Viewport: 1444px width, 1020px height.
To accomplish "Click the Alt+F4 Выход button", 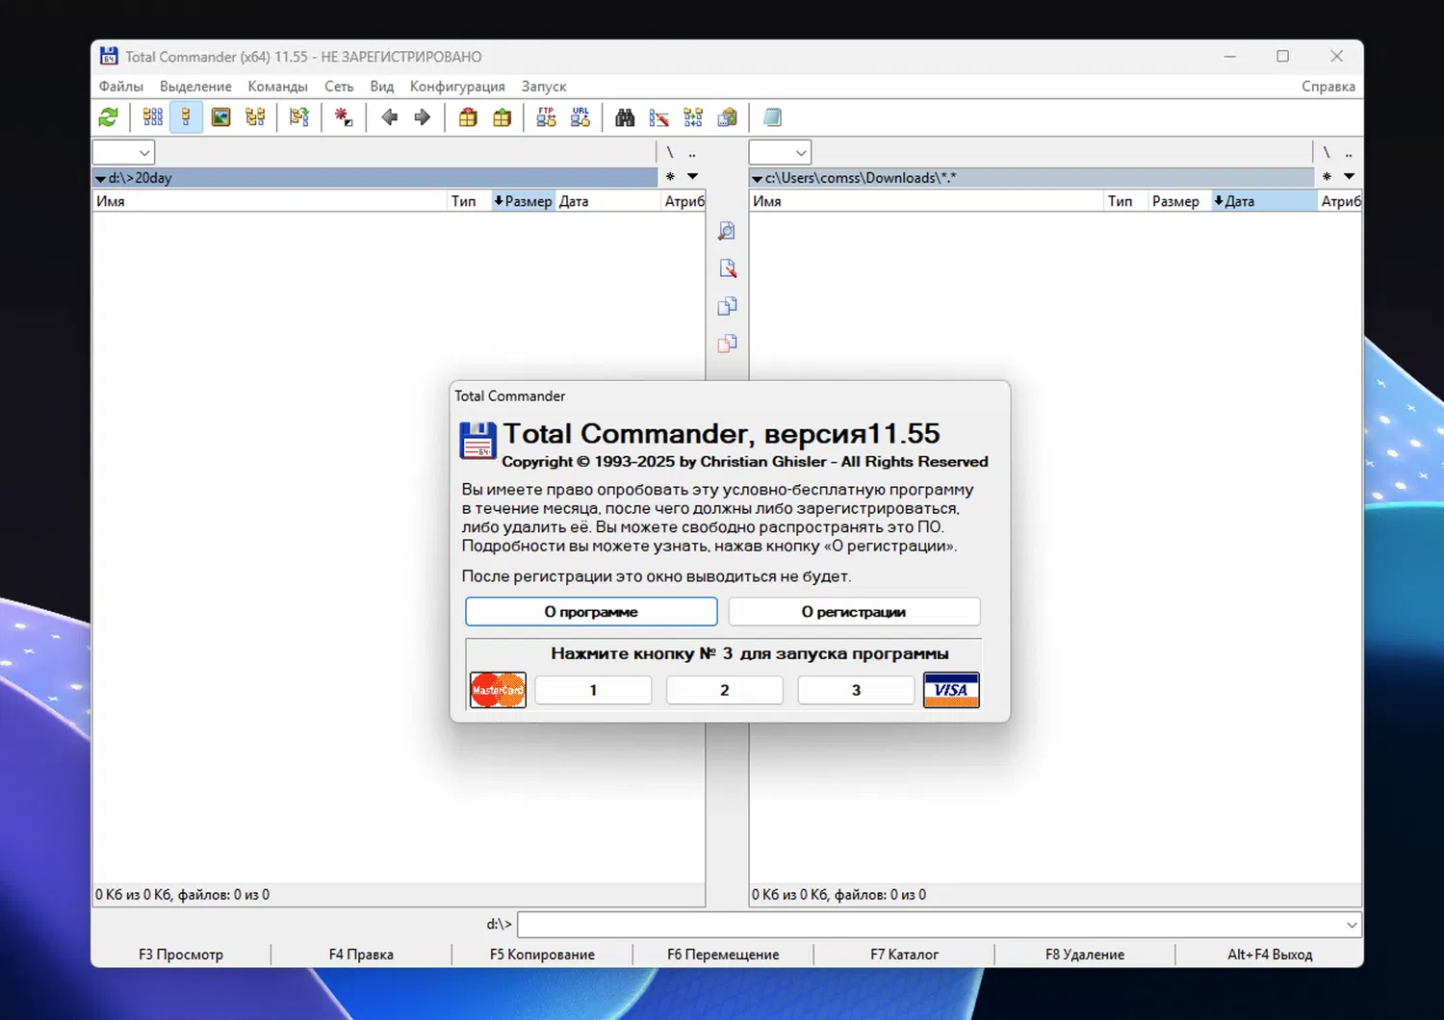I will point(1270,955).
